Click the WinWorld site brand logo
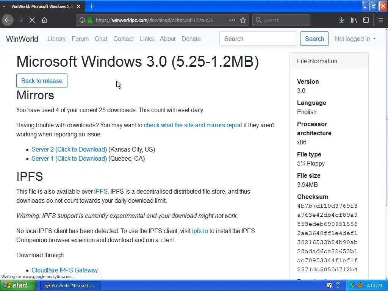388x291 pixels. [22, 39]
